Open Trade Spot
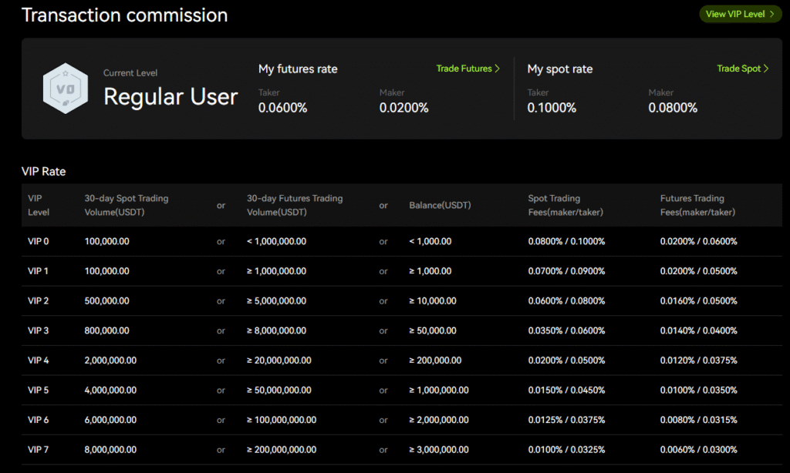Screen dimensions: 790x473 (x=738, y=69)
